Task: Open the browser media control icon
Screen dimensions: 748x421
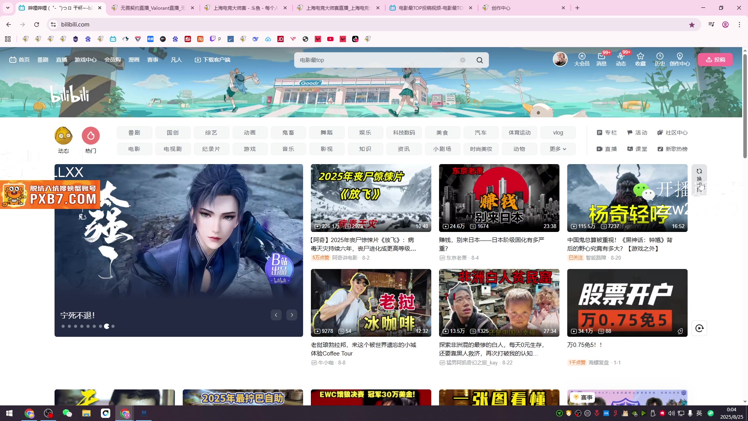Action: (x=711, y=25)
